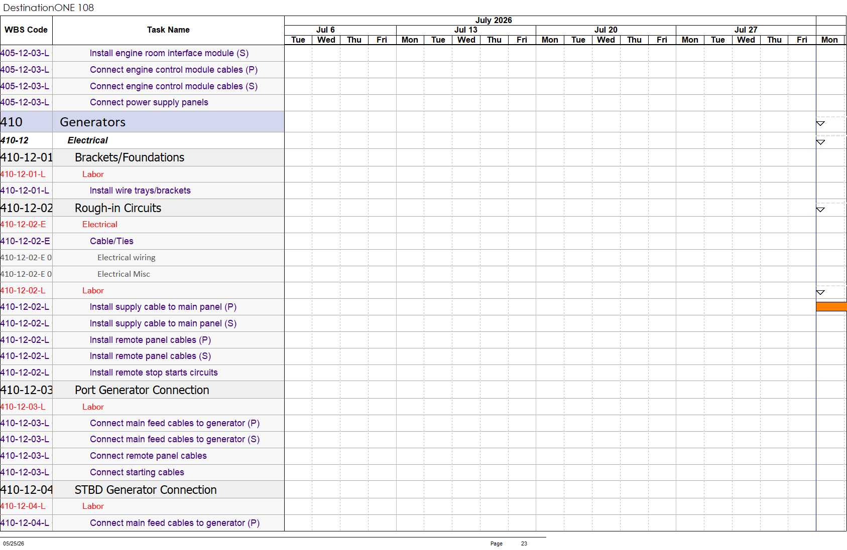Click WBS code 410-12-02-E beside Cable/Ties
The height and width of the screenshot is (550, 847).
tap(25, 241)
